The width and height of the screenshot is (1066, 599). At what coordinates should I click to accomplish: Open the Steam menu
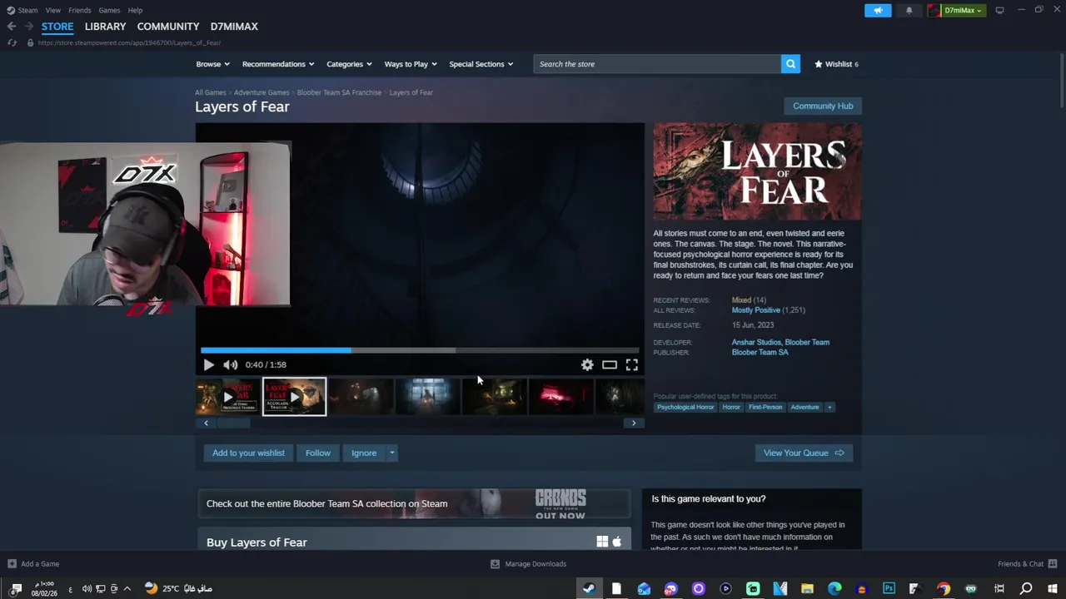[27, 10]
